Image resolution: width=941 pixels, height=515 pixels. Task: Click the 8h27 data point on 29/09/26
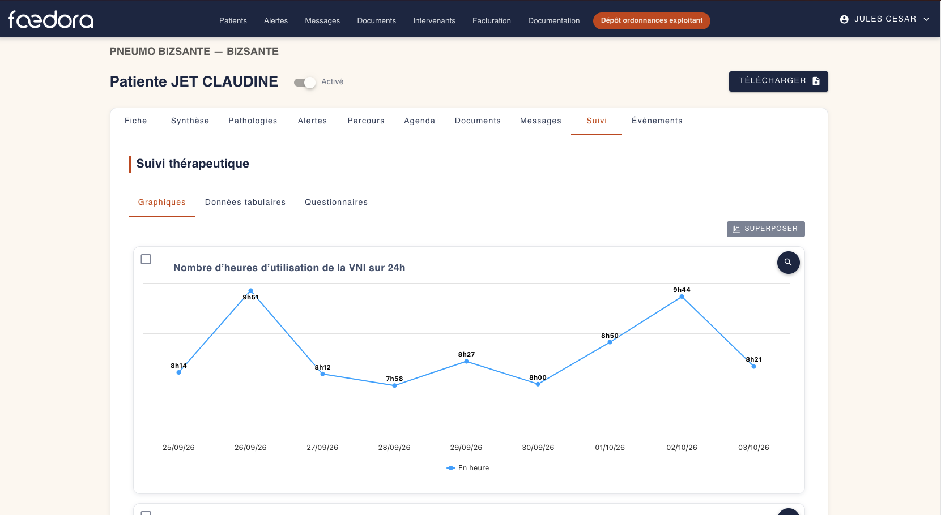click(x=466, y=361)
